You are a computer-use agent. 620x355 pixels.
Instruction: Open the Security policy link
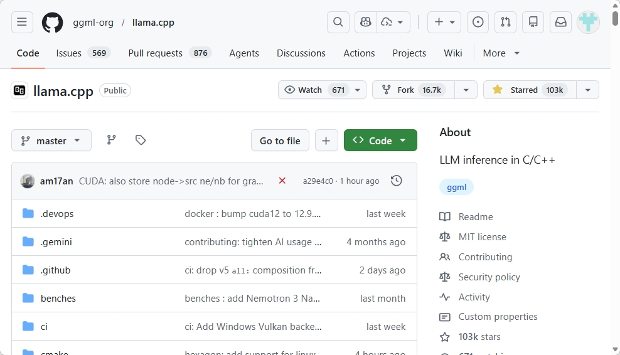[x=489, y=277]
